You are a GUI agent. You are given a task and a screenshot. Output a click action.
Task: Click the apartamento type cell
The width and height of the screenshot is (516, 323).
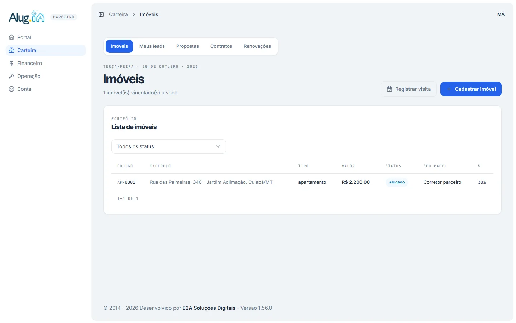[312, 182]
